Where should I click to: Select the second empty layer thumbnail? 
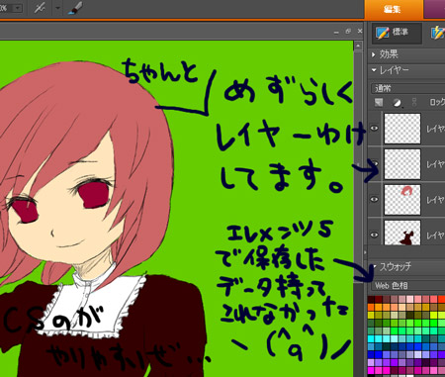402,164
